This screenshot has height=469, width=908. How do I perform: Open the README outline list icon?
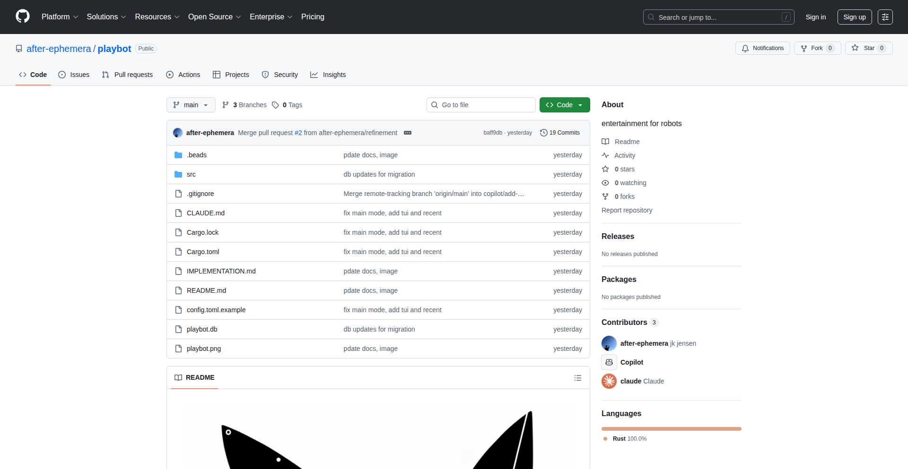point(578,378)
